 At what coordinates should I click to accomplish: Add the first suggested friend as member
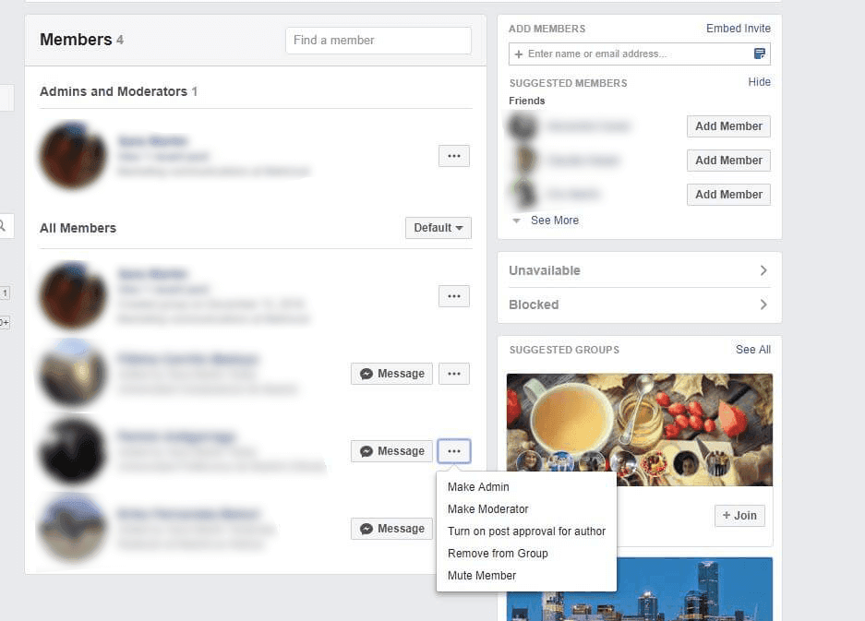click(728, 125)
